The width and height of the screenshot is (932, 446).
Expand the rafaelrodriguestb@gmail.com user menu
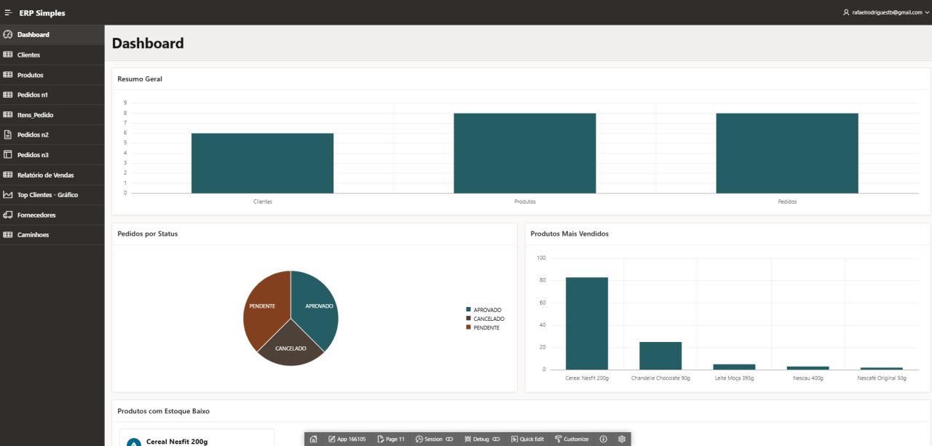click(885, 12)
